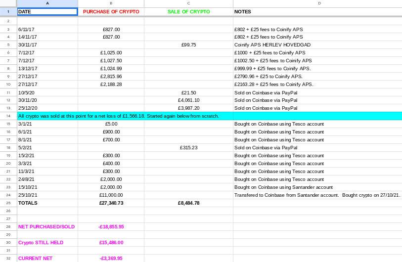Select column B header
Screen dimensions: 402x262
pos(111,3)
